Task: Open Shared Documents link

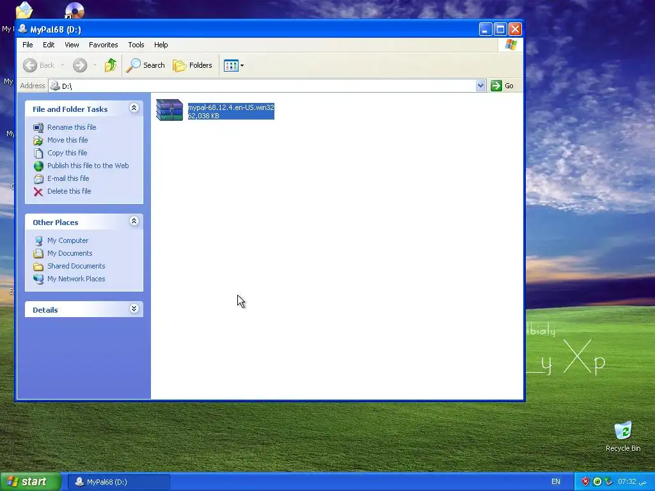Action: point(76,266)
